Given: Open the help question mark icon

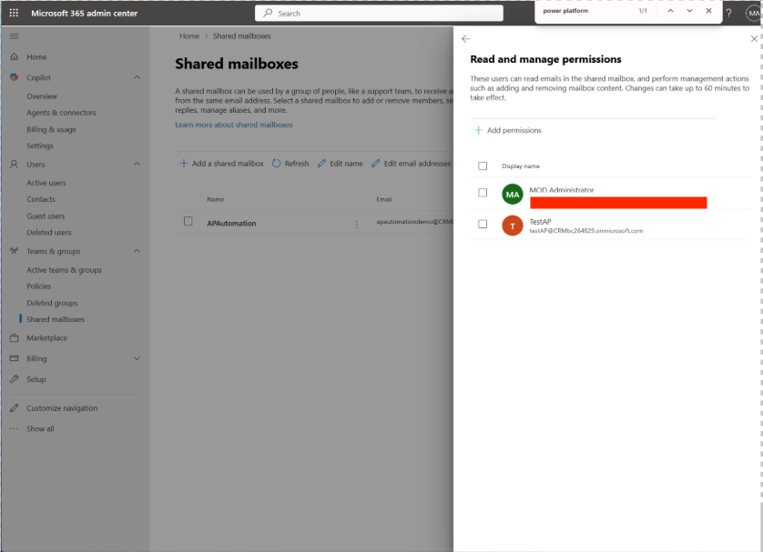Looking at the screenshot, I should pos(728,14).
